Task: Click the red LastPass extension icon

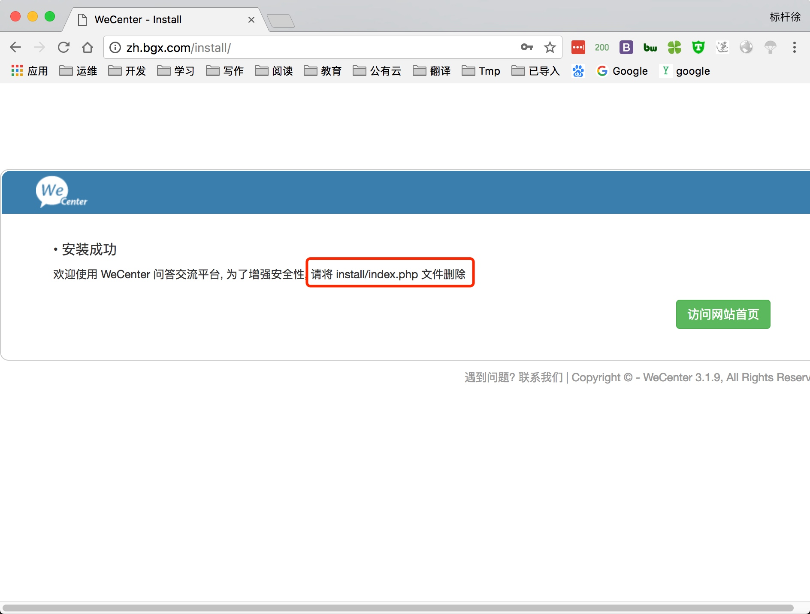Action: (x=578, y=47)
